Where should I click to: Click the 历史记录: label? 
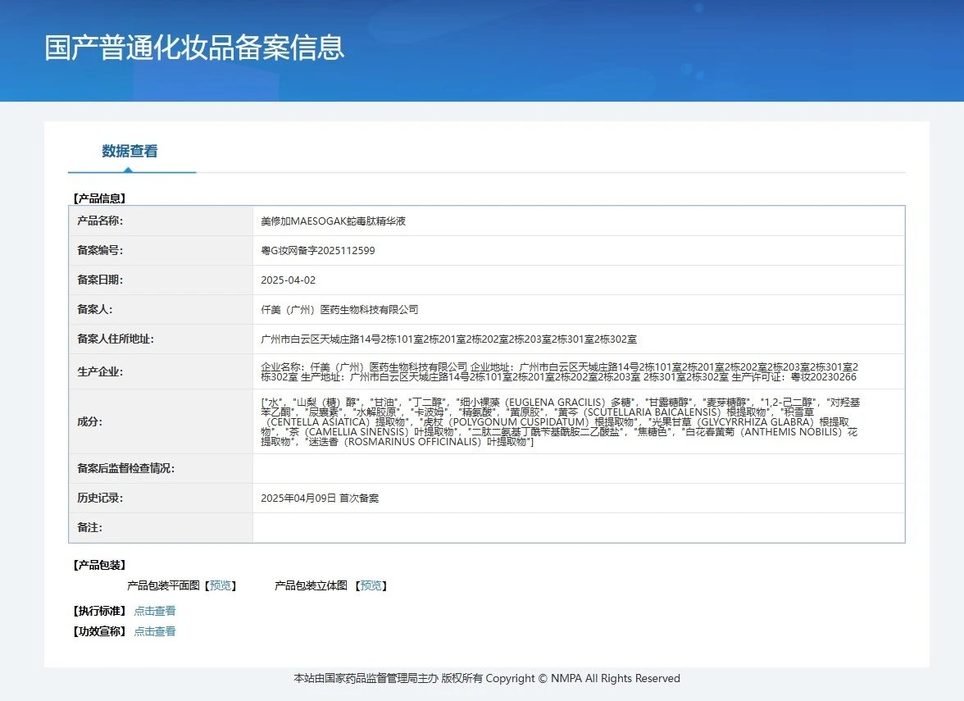[100, 498]
